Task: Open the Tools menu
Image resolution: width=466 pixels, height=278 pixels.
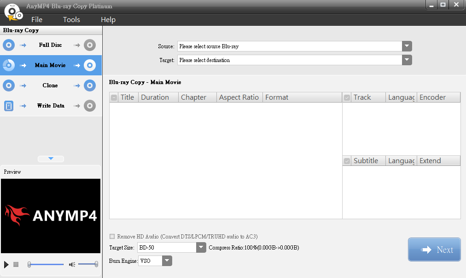Action: (x=71, y=20)
